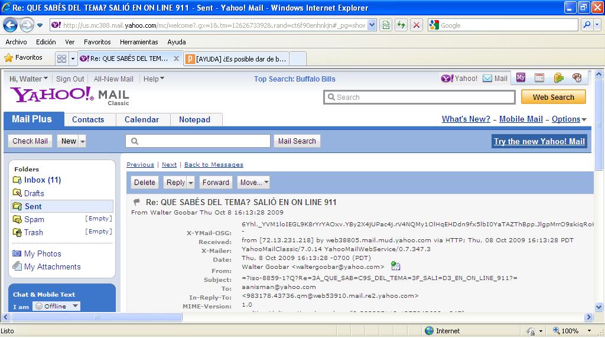Image resolution: width=605 pixels, height=338 pixels.
Task: Open Try the new Yahoo! Mail link
Action: pyautogui.click(x=539, y=141)
